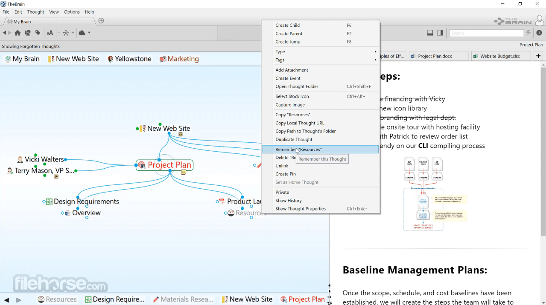Click Duplicate Thought
The image size is (546, 305).
(x=321, y=140)
